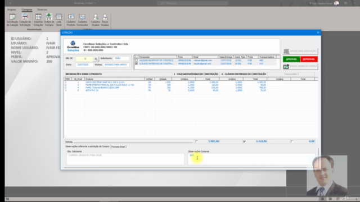Image resolution: width=360 pixels, height=202 pixels.
Task: Click the red REPROVAR button
Action: click(x=309, y=59)
